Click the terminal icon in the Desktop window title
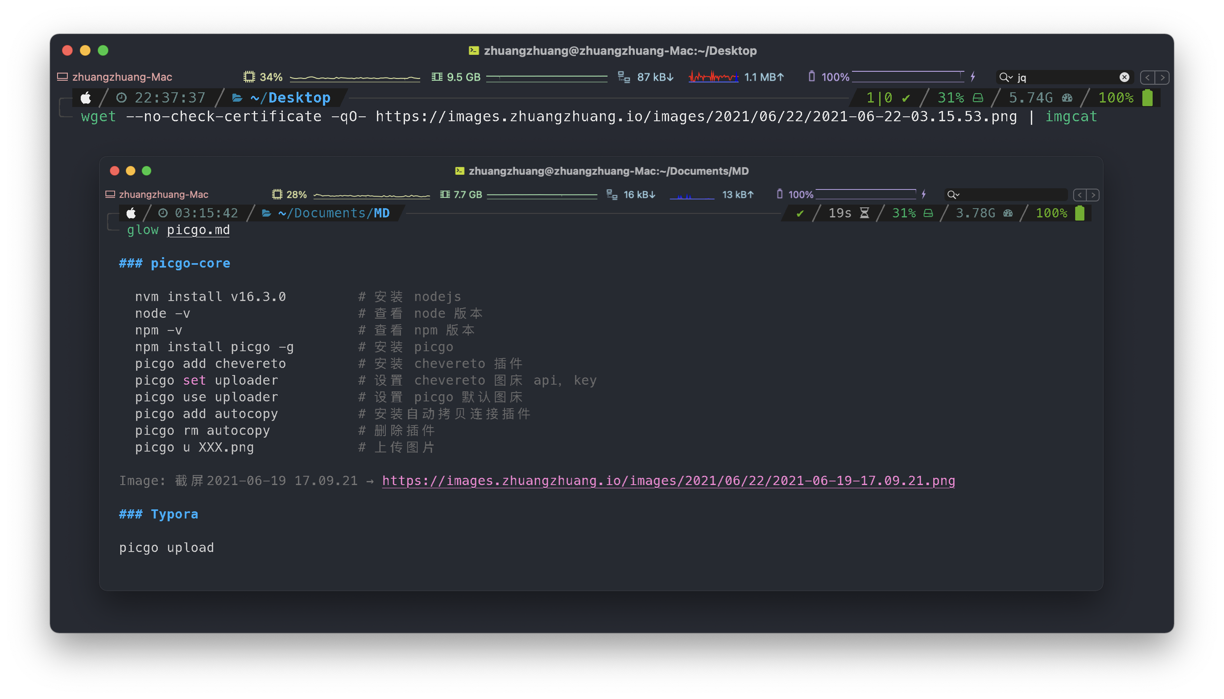Viewport: 1224px width, 699px height. point(474,50)
